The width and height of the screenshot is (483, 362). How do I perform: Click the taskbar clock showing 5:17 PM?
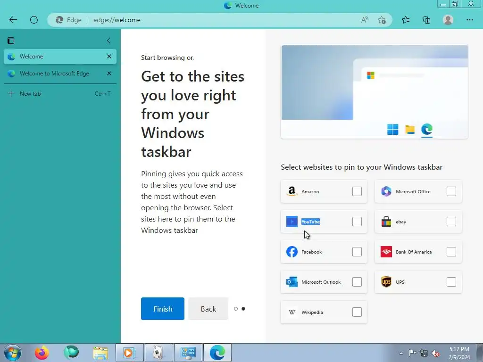(x=459, y=353)
